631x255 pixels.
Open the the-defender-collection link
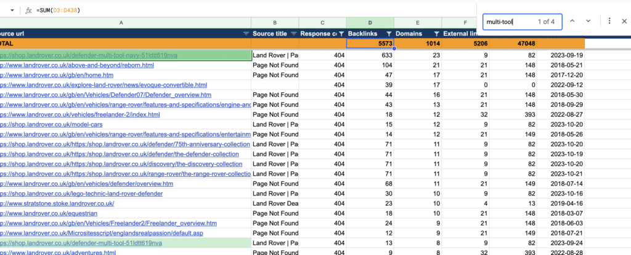point(119,154)
